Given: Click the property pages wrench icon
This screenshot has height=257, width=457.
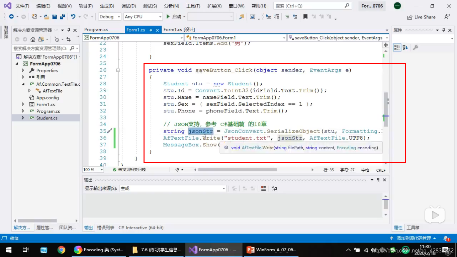Looking at the screenshot, I should (416, 48).
